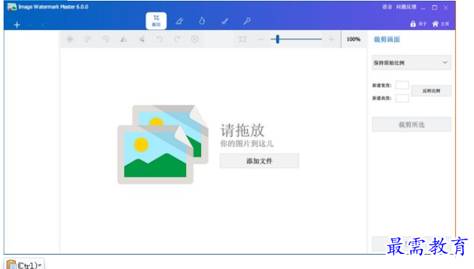Click the move/pan tool in toolbar
This screenshot has width=474, height=269.
(x=70, y=39)
